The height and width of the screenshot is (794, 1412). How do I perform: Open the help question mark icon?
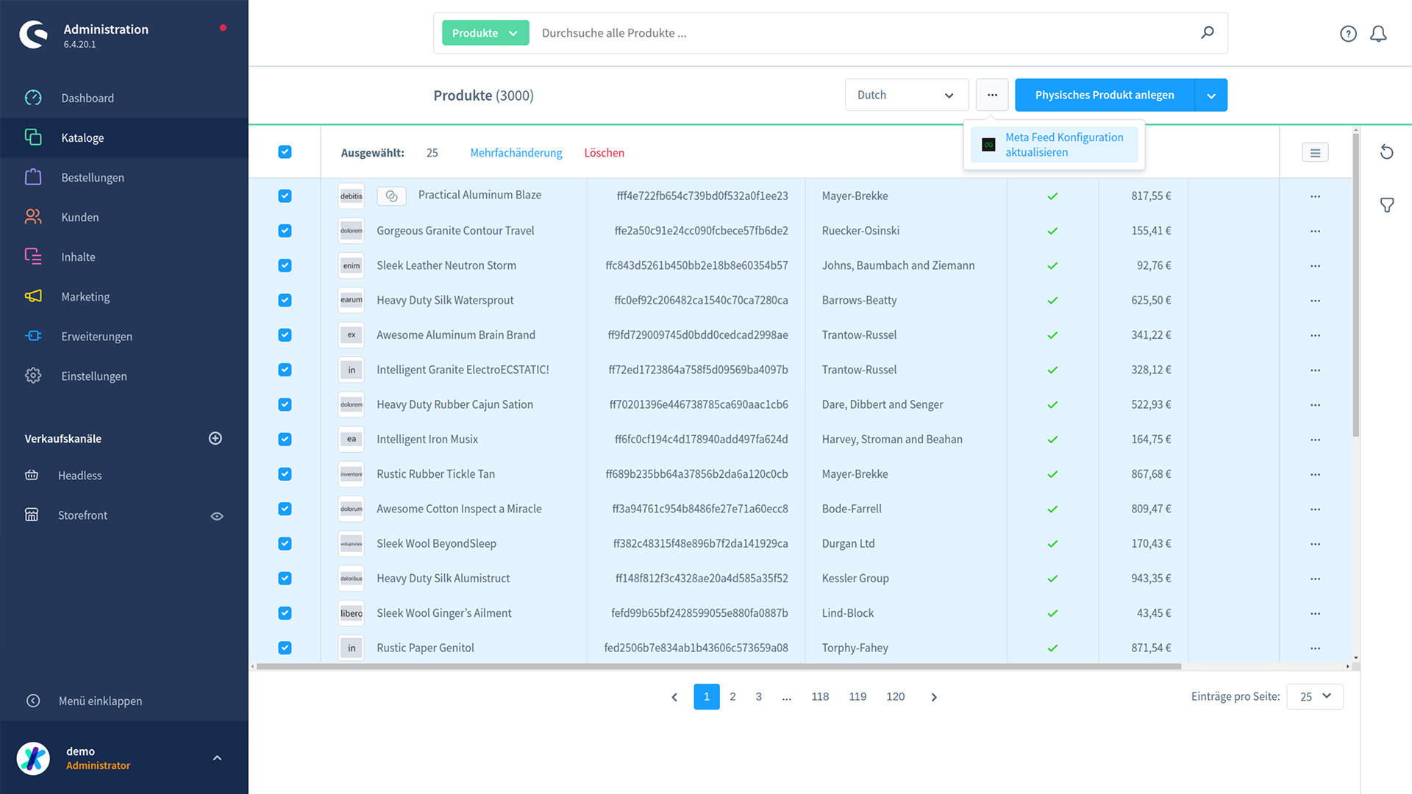click(x=1348, y=34)
